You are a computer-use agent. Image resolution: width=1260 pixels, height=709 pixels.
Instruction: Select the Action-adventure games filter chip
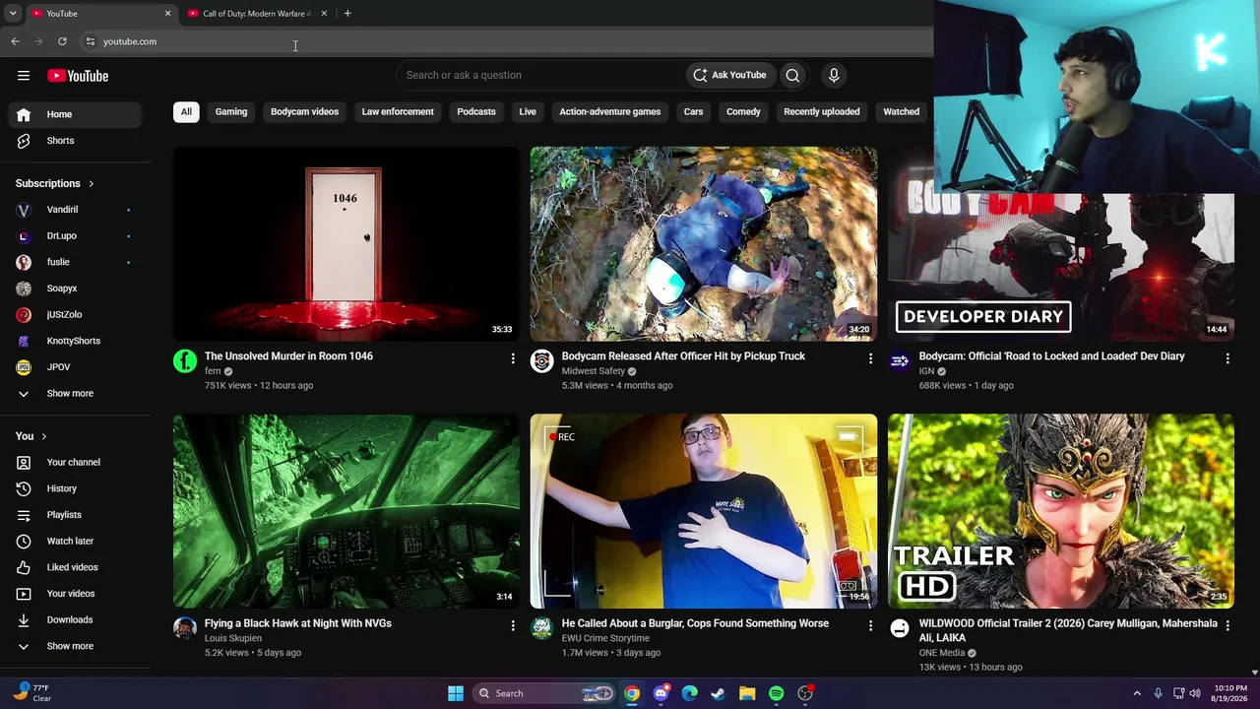click(610, 112)
